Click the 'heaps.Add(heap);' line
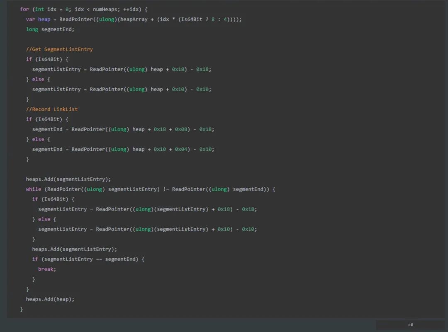448x332 pixels. 50,299
